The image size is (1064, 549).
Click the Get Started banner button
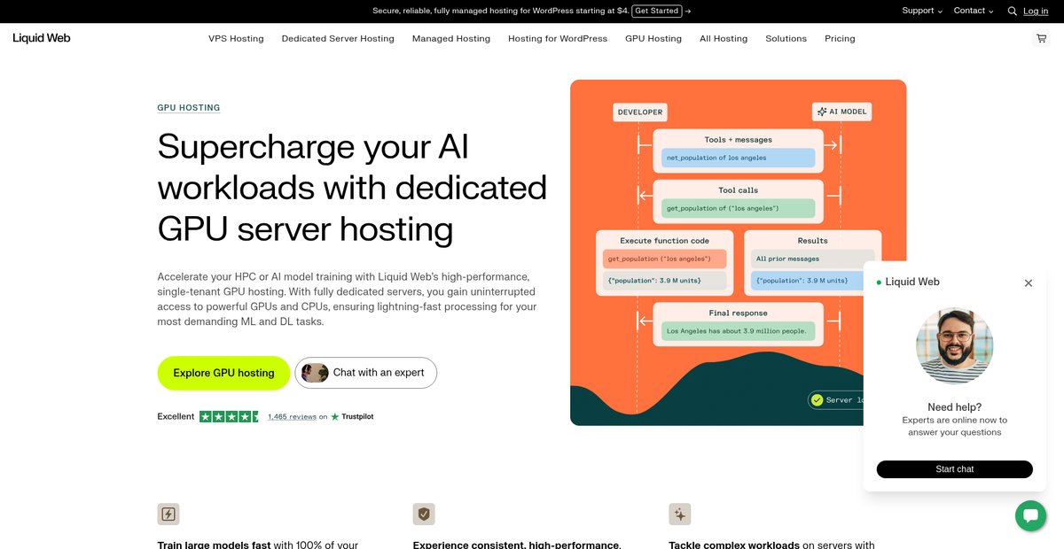point(657,11)
